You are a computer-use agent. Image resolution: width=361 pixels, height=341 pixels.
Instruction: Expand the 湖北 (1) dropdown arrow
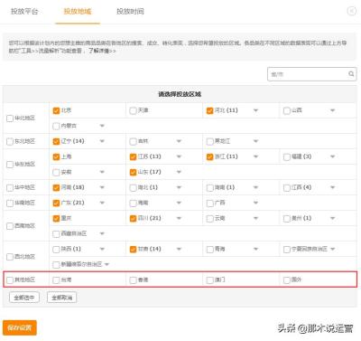pos(179,187)
